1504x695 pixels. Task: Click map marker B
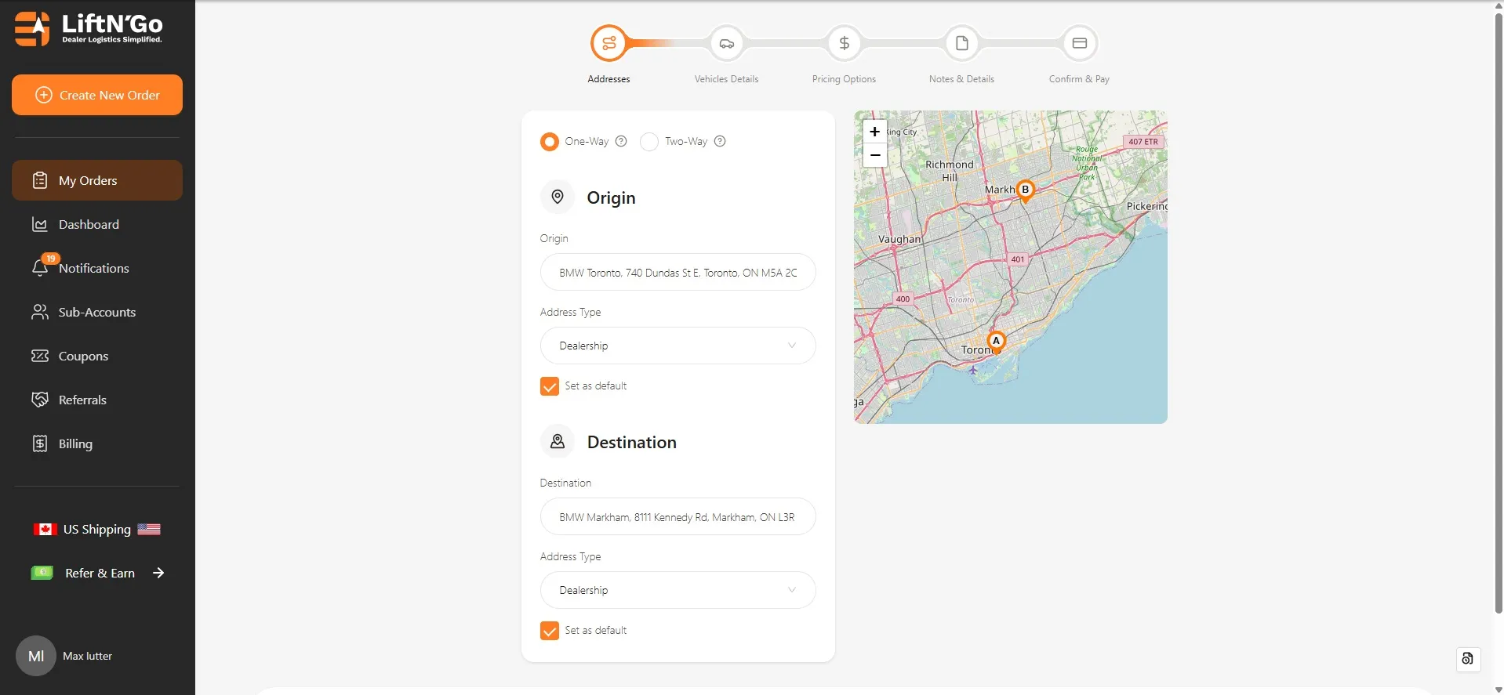click(x=1025, y=190)
